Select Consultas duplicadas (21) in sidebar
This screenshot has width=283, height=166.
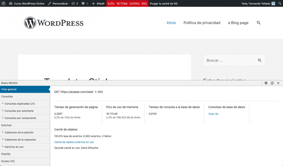[20, 103]
